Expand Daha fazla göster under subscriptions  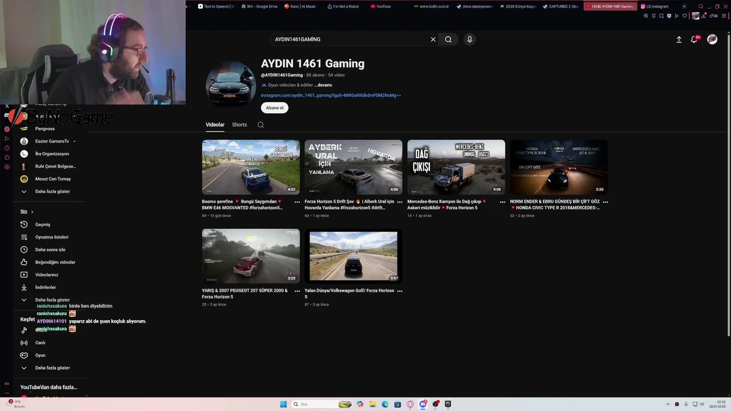click(51, 191)
